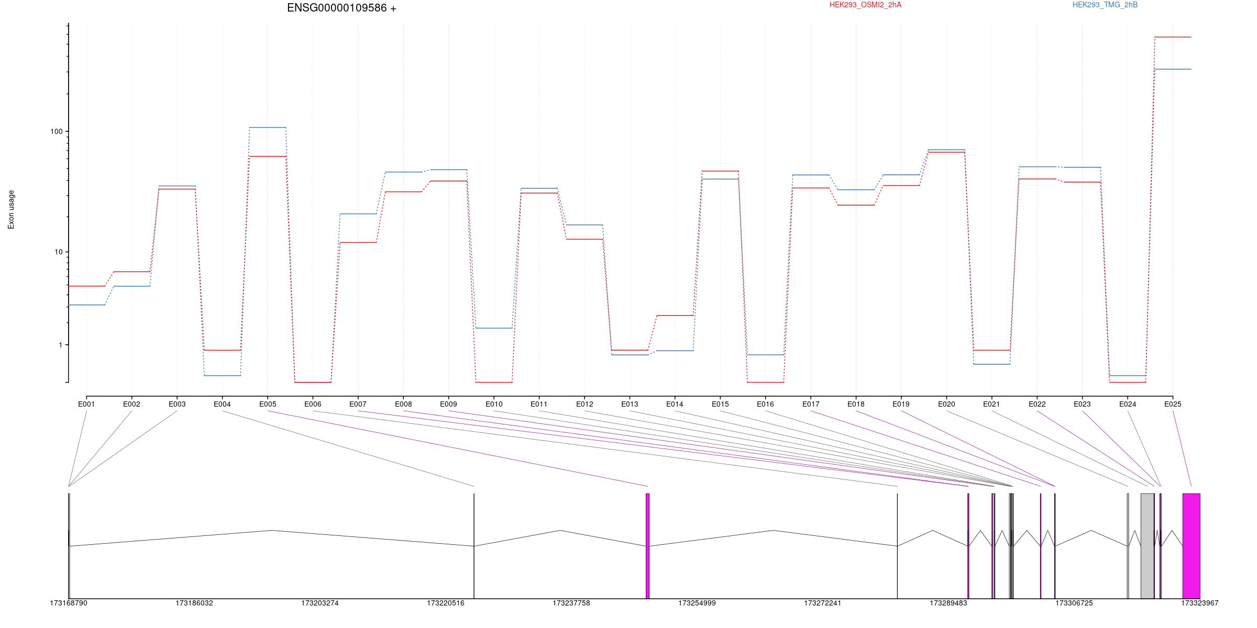
Task: Click the blue E010 usage line segment
Action: point(494,328)
